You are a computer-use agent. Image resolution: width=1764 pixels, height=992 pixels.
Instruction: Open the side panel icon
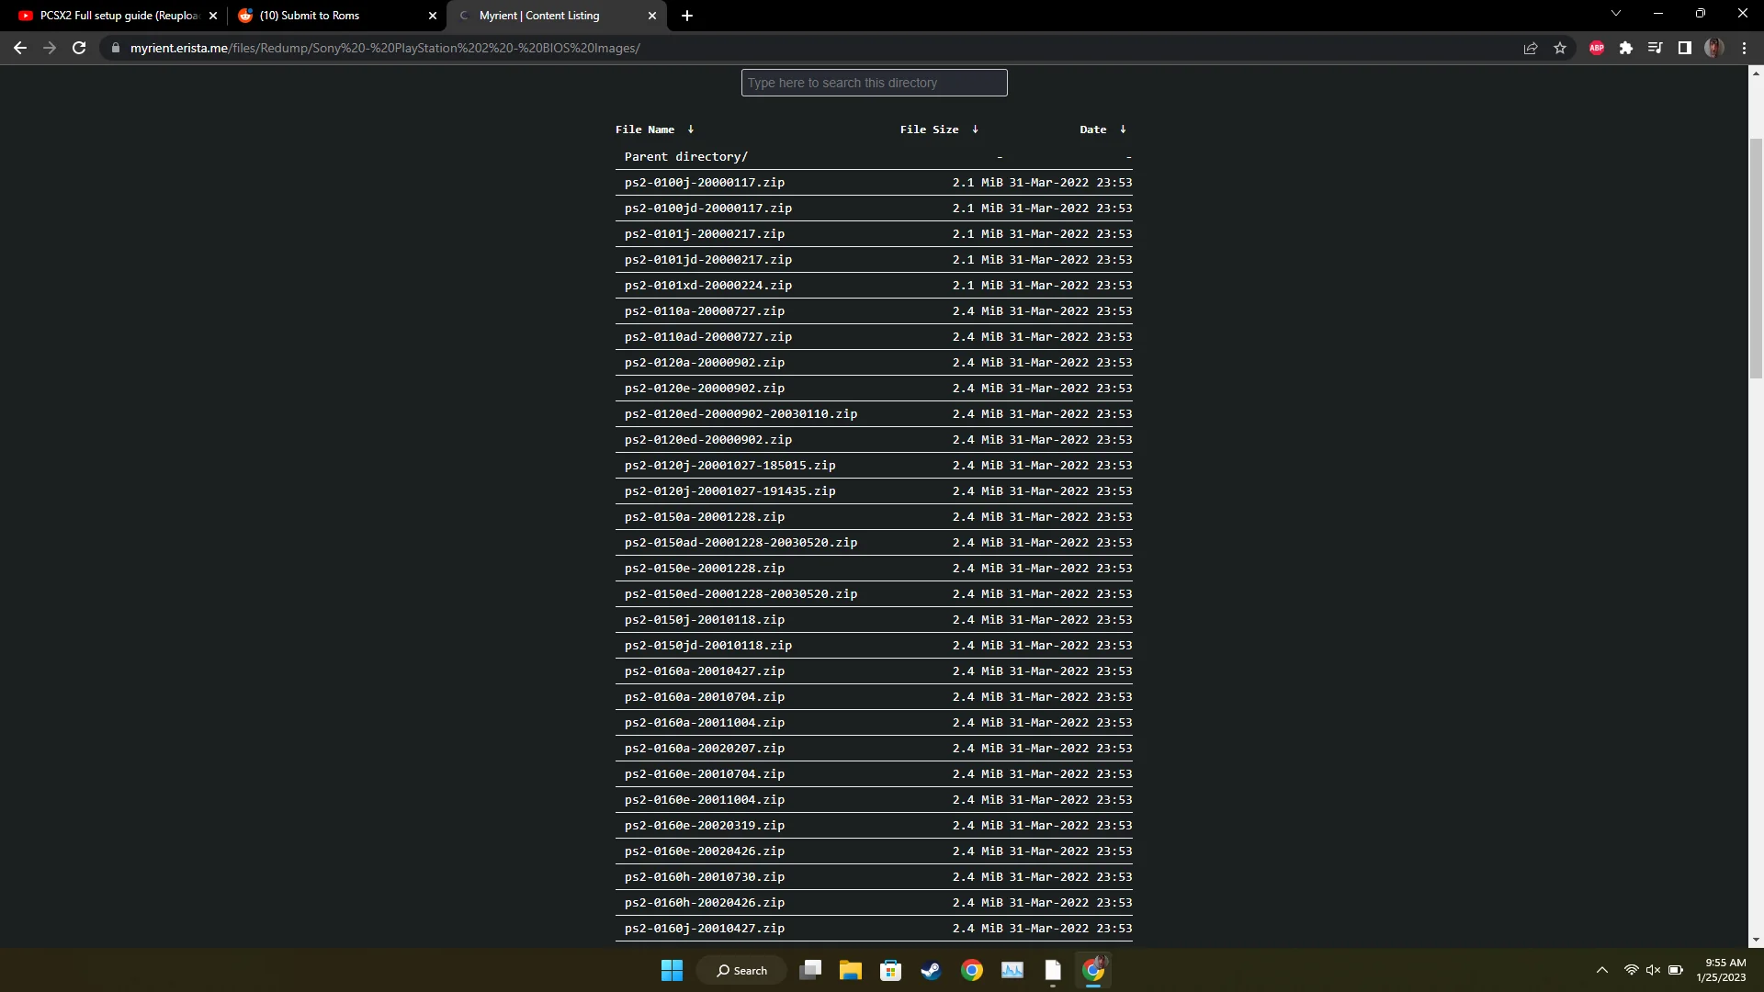(1686, 48)
